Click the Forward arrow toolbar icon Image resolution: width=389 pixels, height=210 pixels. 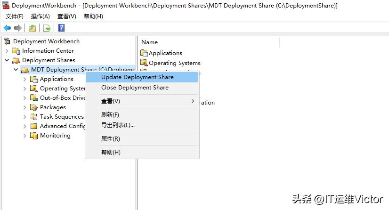[x=18, y=28]
